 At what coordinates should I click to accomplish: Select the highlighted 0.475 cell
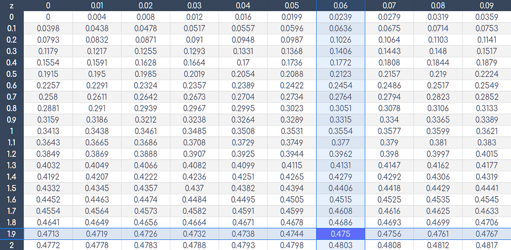coord(341,234)
